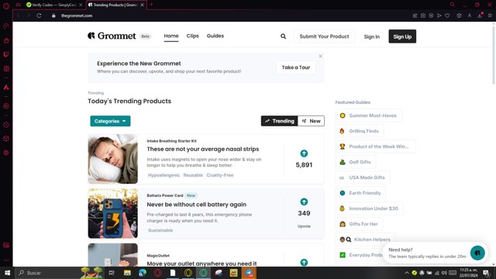This screenshot has height=279, width=496.
Task: Open the Opera menu logo at top left
Action: tap(6, 5)
